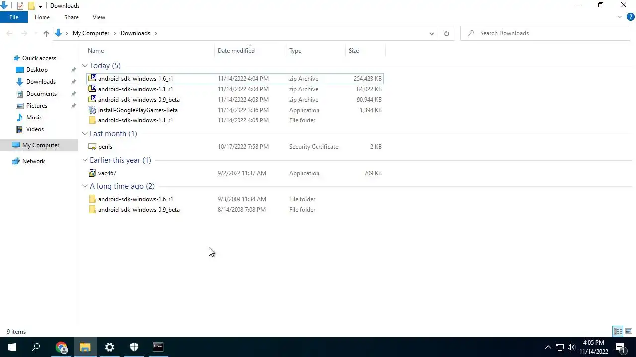Viewport: 636px width, 357px height.
Task: Expand the chevron after Downloads in breadcrumb
Action: point(156,33)
